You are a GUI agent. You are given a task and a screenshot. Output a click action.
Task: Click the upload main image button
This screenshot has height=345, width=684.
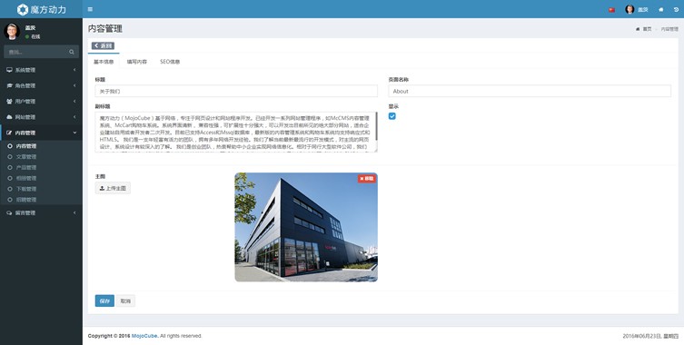[113, 189]
